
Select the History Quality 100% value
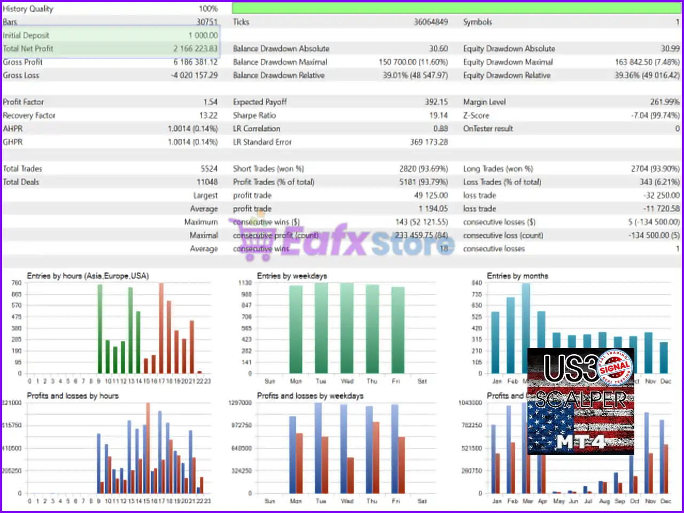(x=208, y=9)
